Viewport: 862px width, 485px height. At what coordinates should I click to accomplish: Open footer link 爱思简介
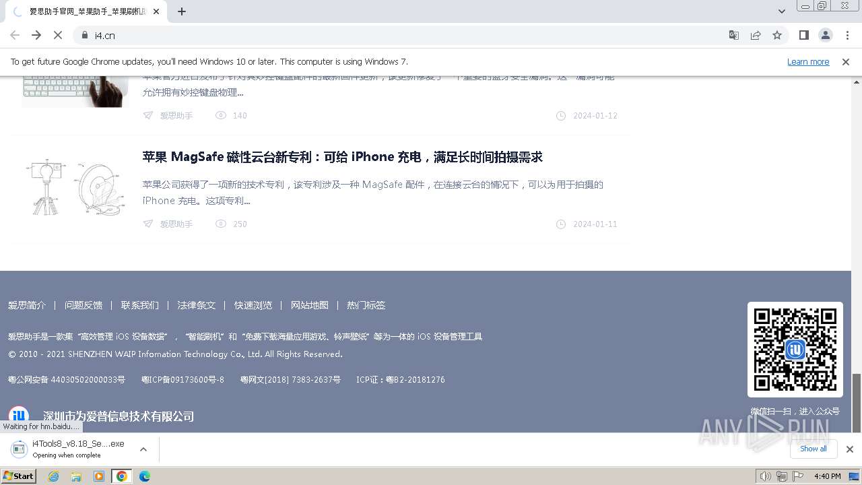pos(27,305)
